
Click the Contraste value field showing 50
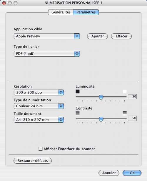point(132,118)
